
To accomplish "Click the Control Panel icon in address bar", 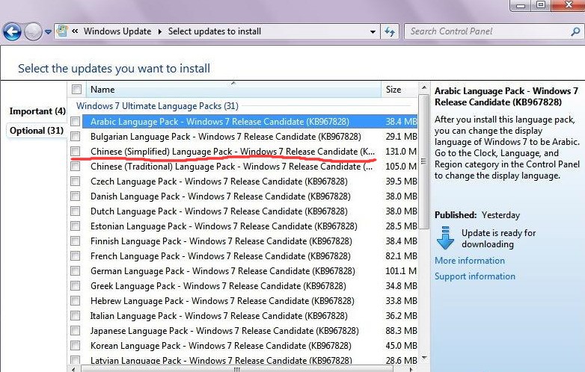I will pos(64,32).
